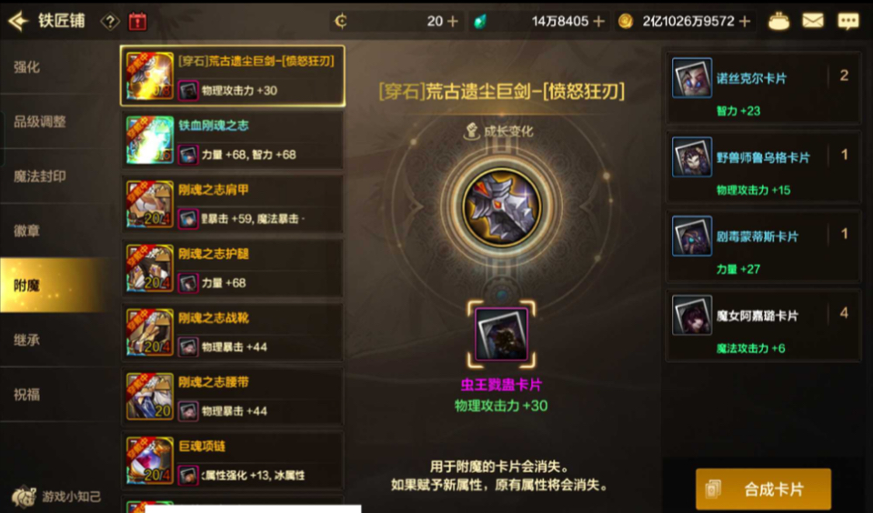Tap the plus beside 14万8405 gems

coord(598,21)
